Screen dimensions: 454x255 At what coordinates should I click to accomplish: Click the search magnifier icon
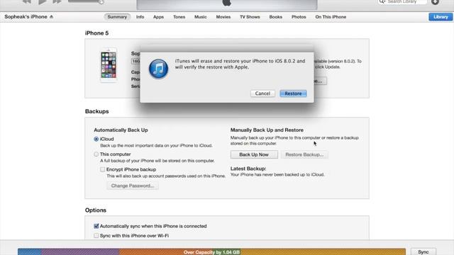(x=382, y=1)
